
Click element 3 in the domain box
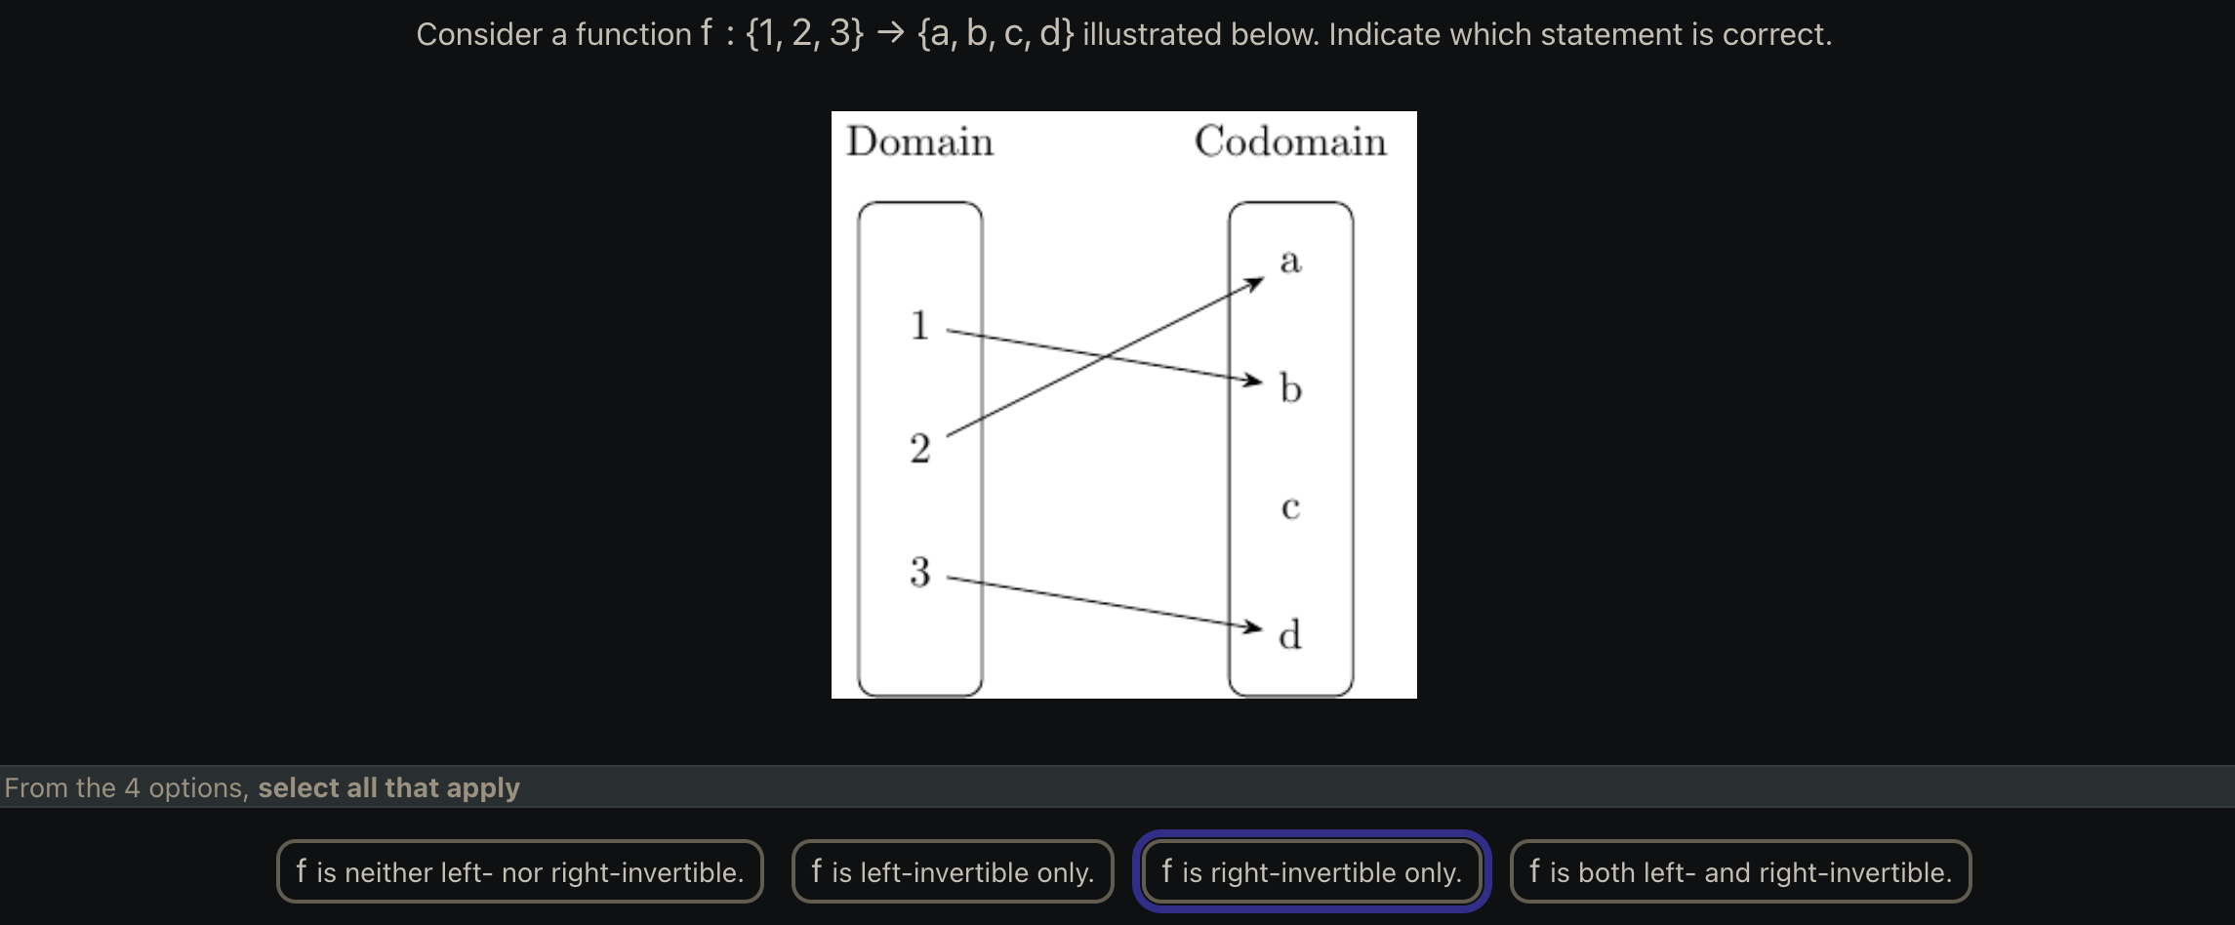[x=919, y=572]
